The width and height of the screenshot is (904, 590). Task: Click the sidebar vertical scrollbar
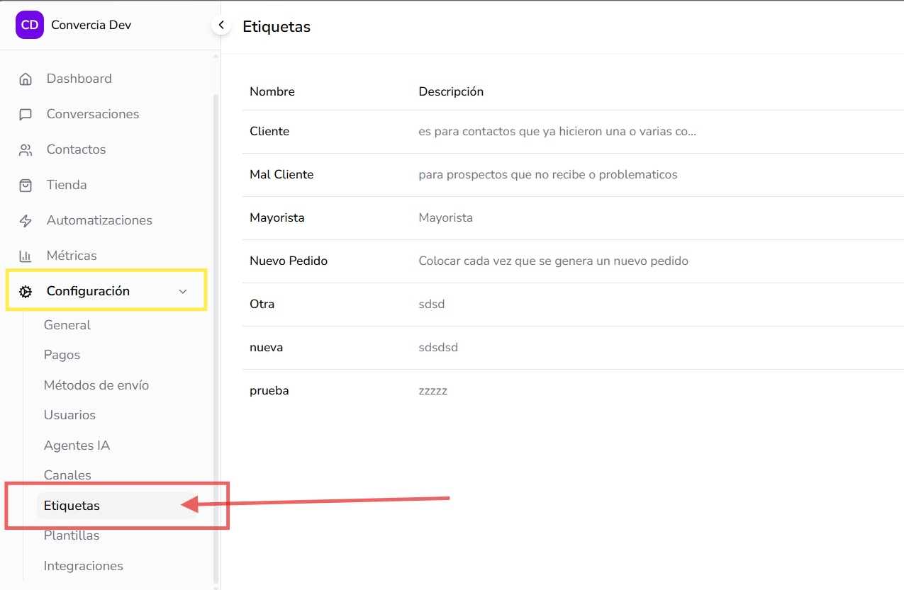[216, 336]
